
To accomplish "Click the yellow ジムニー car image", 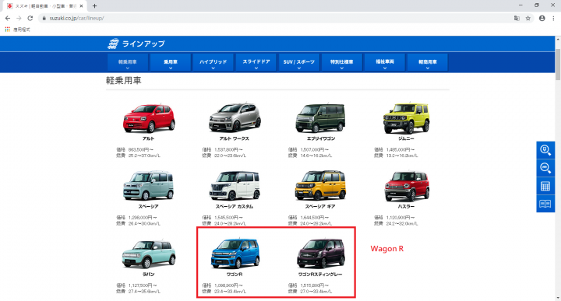I will point(407,118).
